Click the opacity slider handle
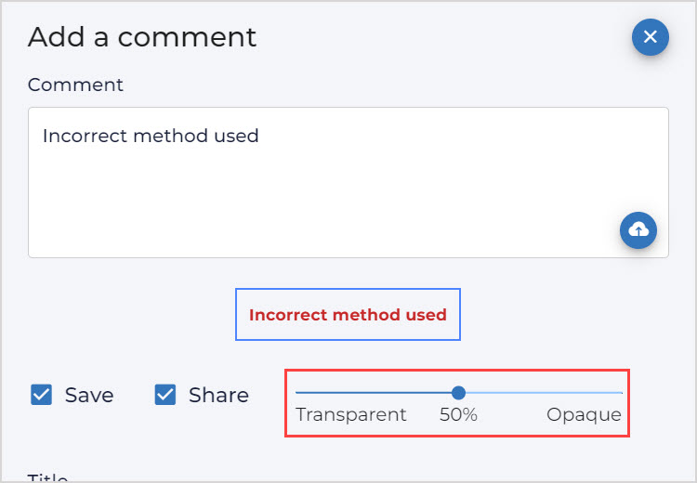The height and width of the screenshot is (483, 697). click(458, 393)
